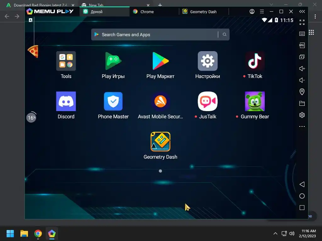Click the Google apps grid icon in Chrome
The width and height of the screenshot is (322, 241).
[x=311, y=32]
